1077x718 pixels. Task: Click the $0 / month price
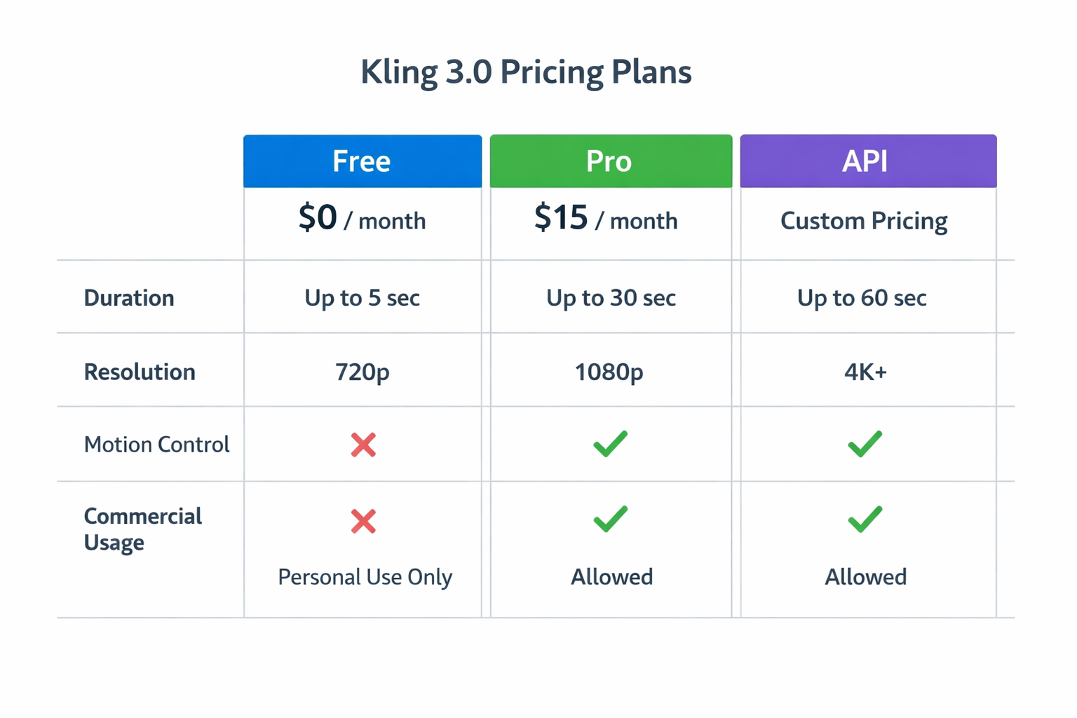(x=362, y=219)
